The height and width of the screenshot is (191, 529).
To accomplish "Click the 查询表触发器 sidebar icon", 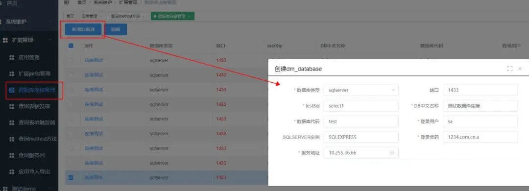I will click(12, 106).
